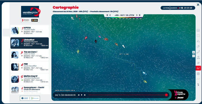The image size is (202, 104).
Task: Click Thomas Ruyant skipper photo thumbnail
Action: [15, 43]
